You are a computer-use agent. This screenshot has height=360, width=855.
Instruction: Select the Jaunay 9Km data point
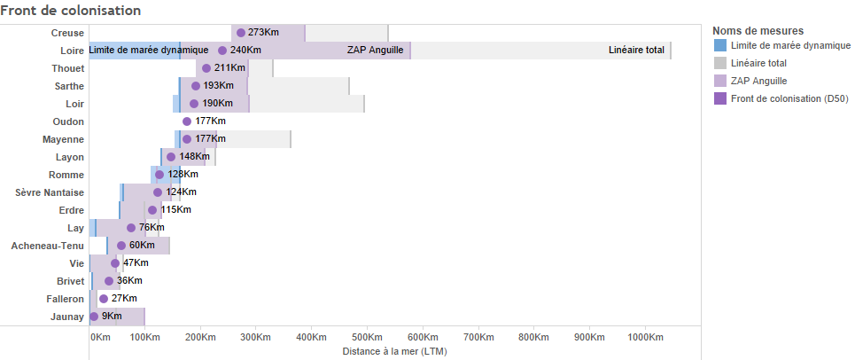[94, 317]
